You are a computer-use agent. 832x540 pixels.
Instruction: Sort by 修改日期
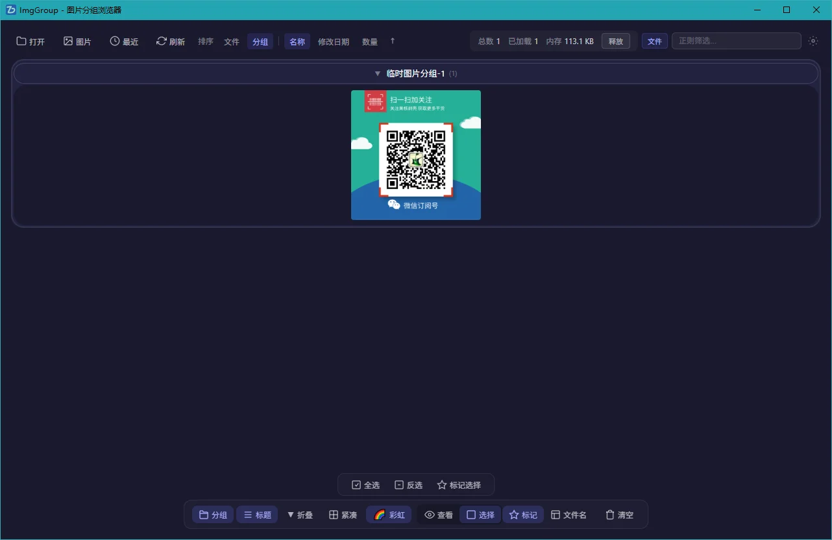tap(334, 42)
